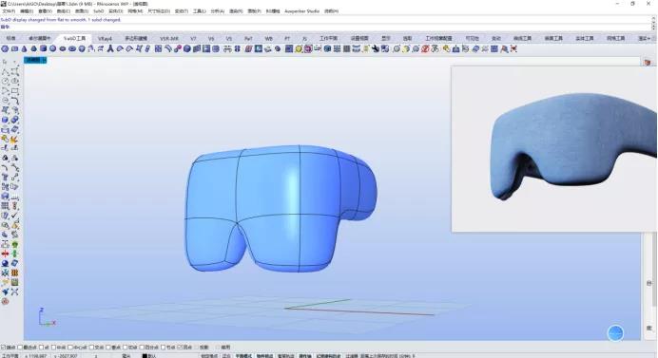The width and height of the screenshot is (658, 358).
Task: Switch to the VRay4 toolbar tab
Action: pos(105,38)
